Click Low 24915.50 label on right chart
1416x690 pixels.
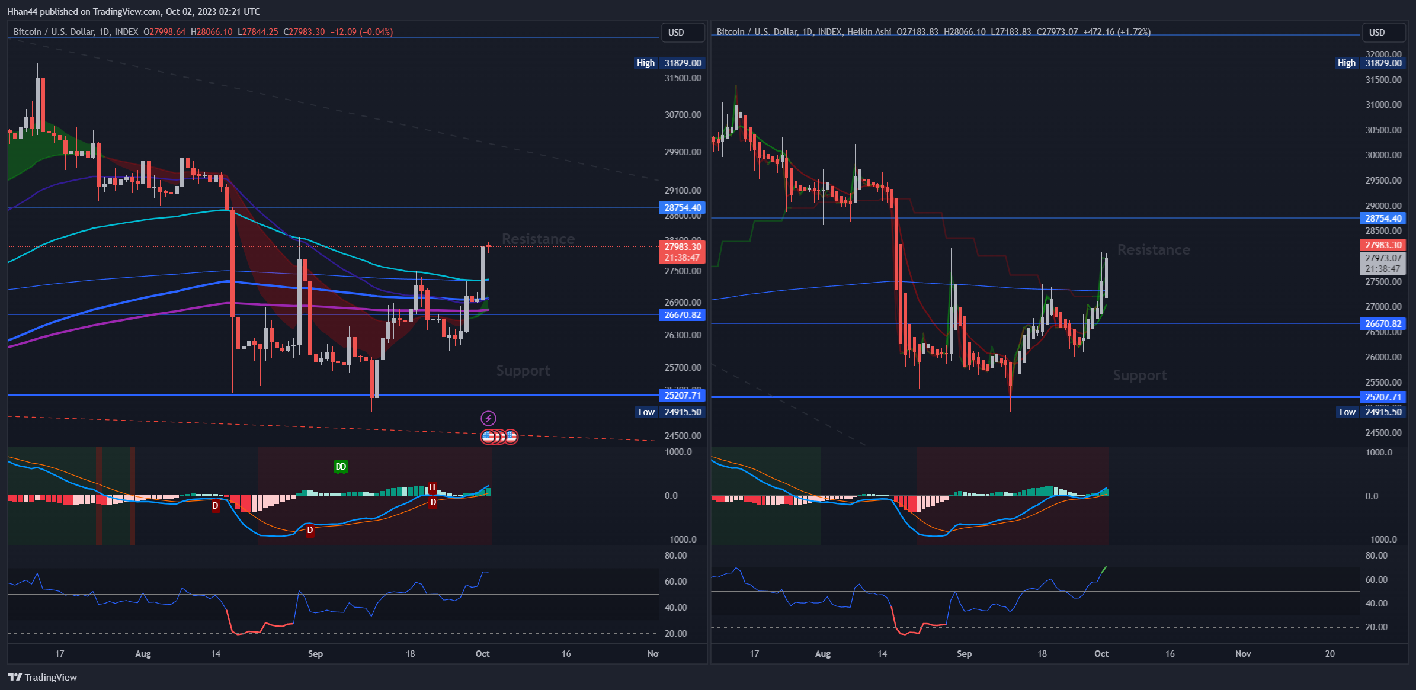(x=1372, y=412)
